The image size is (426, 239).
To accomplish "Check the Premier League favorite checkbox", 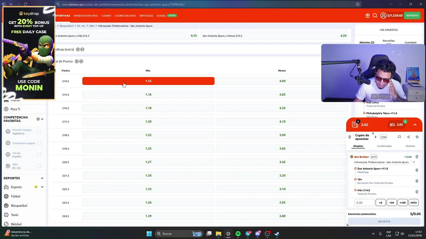I will (x=39, y=131).
